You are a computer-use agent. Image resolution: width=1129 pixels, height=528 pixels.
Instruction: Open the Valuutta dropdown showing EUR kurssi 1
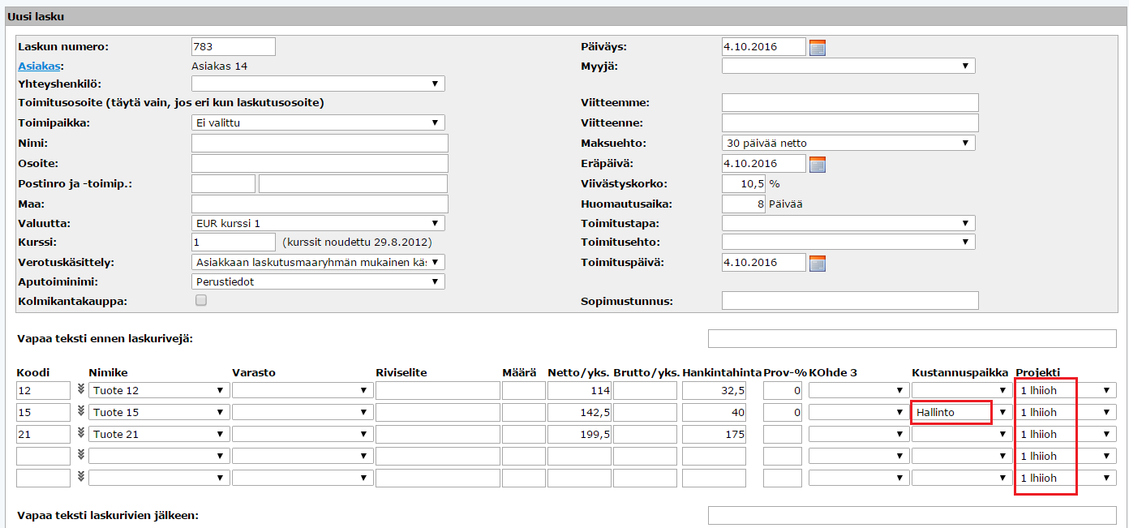[318, 223]
